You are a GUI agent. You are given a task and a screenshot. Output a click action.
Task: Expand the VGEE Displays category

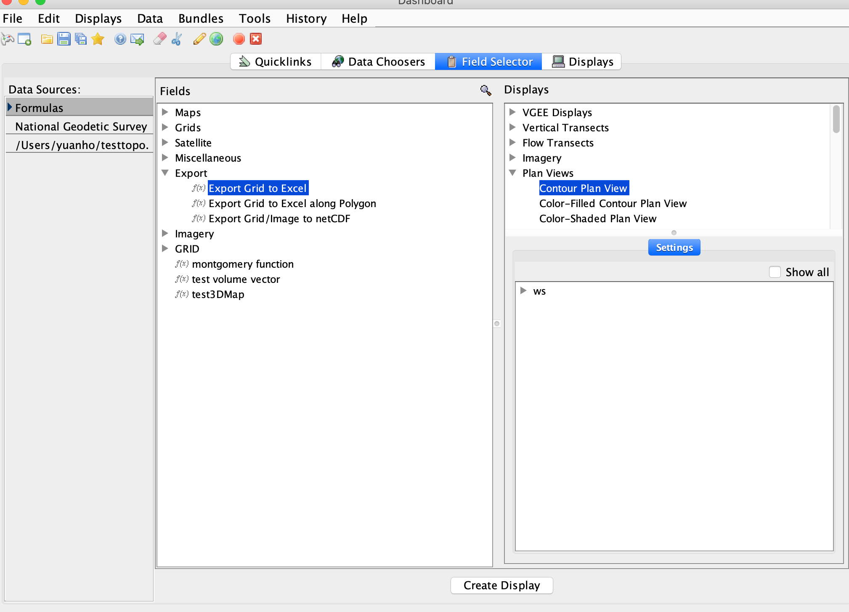[512, 112]
